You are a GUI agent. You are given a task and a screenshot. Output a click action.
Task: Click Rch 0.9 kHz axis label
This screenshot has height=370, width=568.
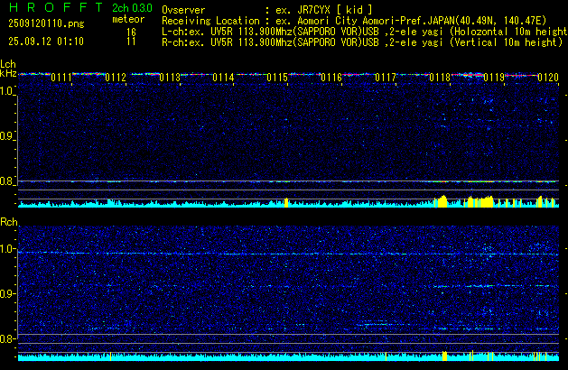coord(7,293)
